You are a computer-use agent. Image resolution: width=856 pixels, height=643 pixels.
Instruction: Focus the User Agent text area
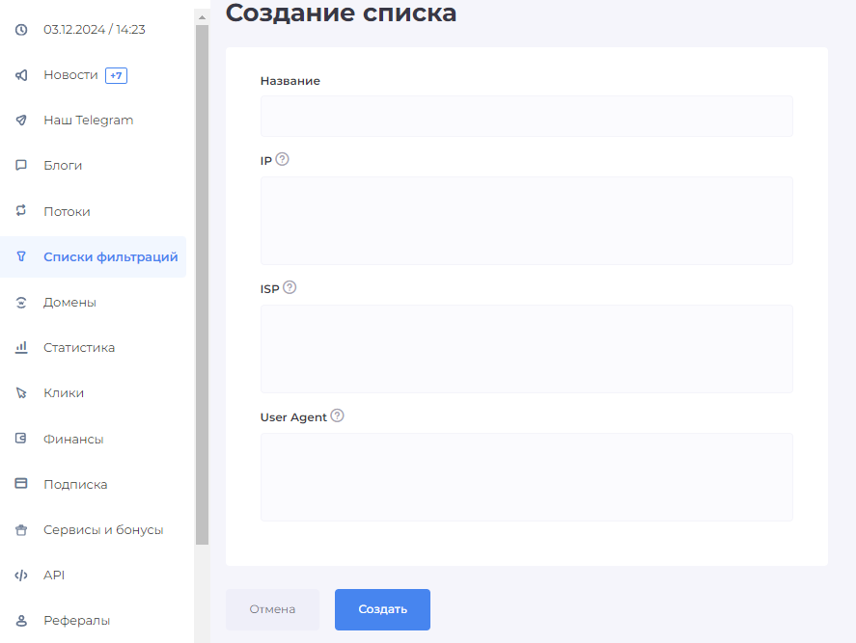click(527, 477)
